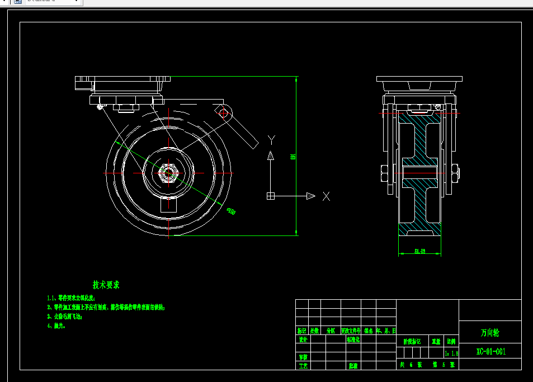Select technical requirement line numbered 4
This screenshot has width=533, height=382.
[56, 326]
